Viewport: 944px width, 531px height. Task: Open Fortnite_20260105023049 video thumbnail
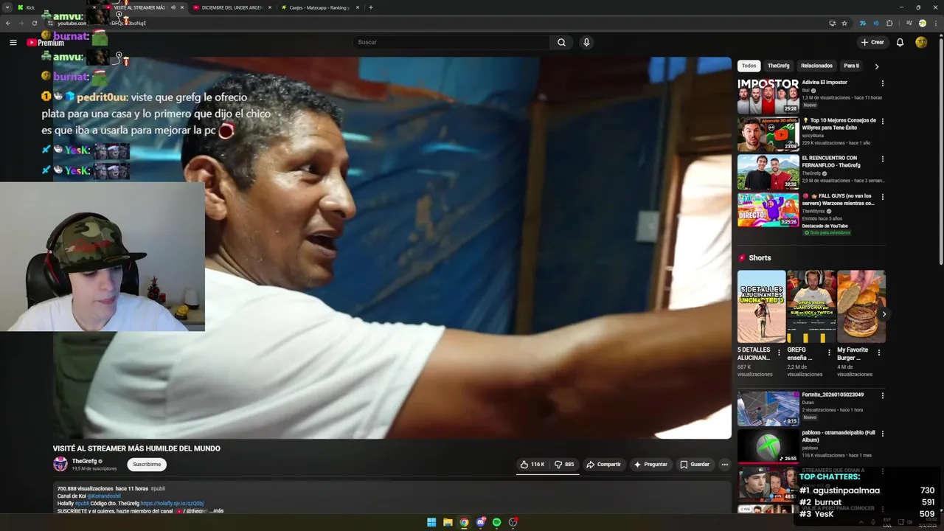pyautogui.click(x=768, y=409)
